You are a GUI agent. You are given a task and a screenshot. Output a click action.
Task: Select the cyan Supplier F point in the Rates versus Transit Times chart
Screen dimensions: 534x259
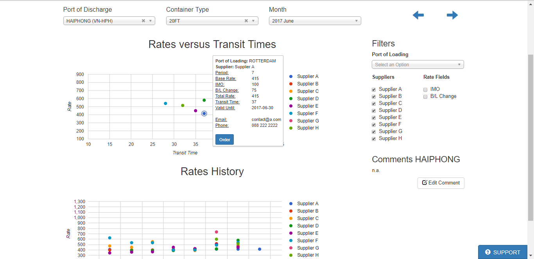coord(165,103)
